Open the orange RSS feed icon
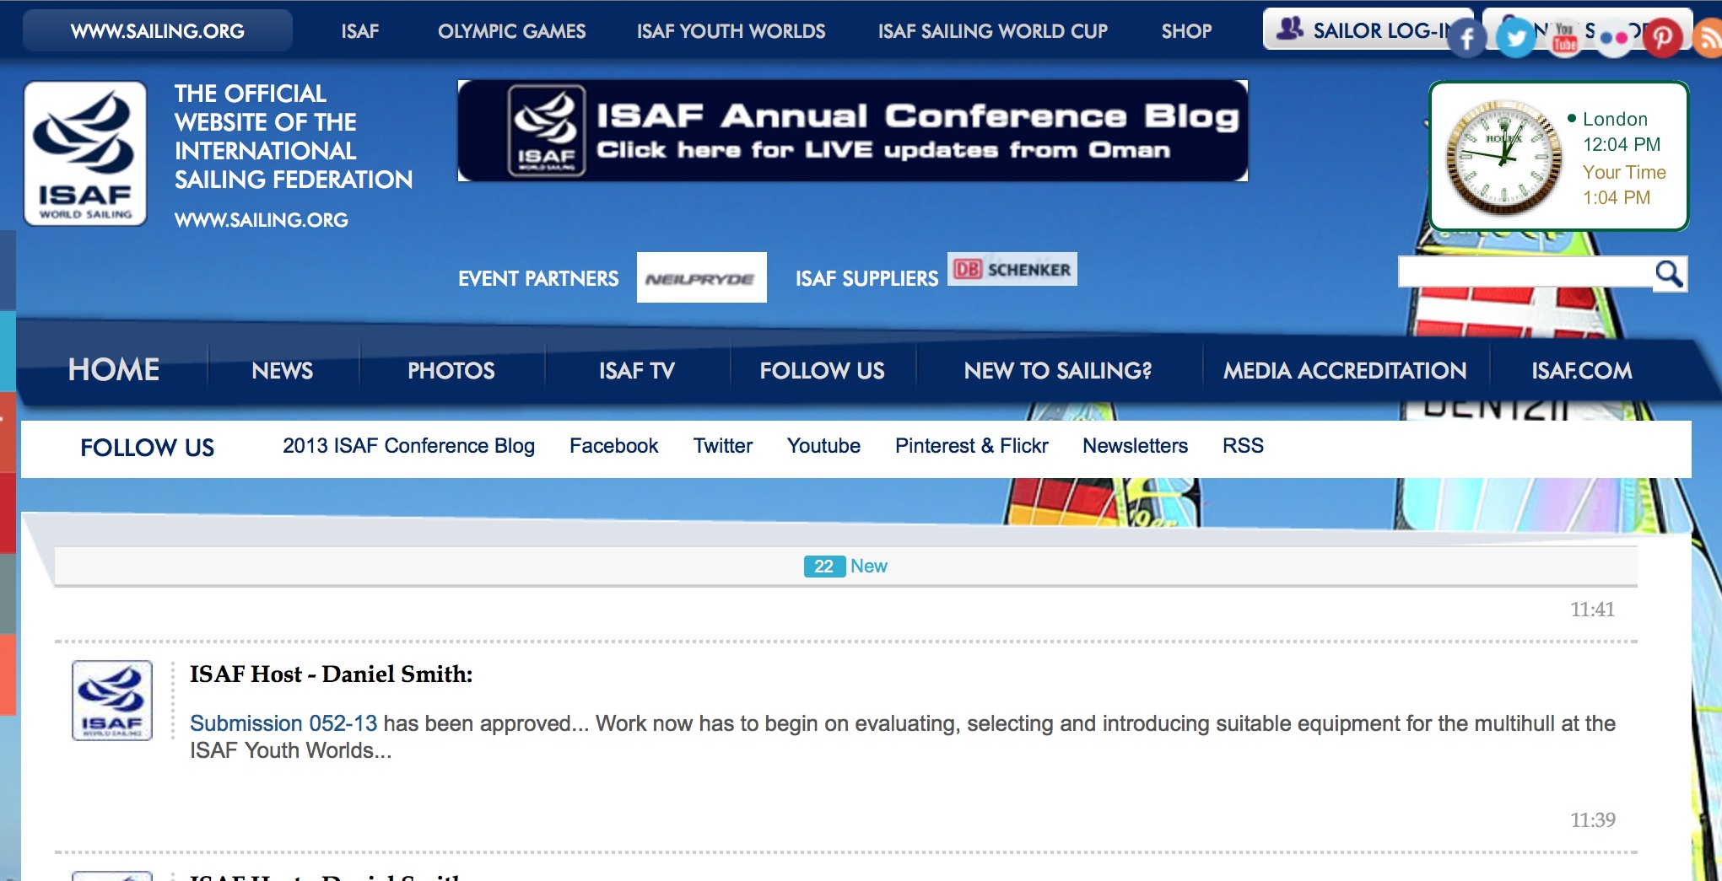 coord(1709,38)
